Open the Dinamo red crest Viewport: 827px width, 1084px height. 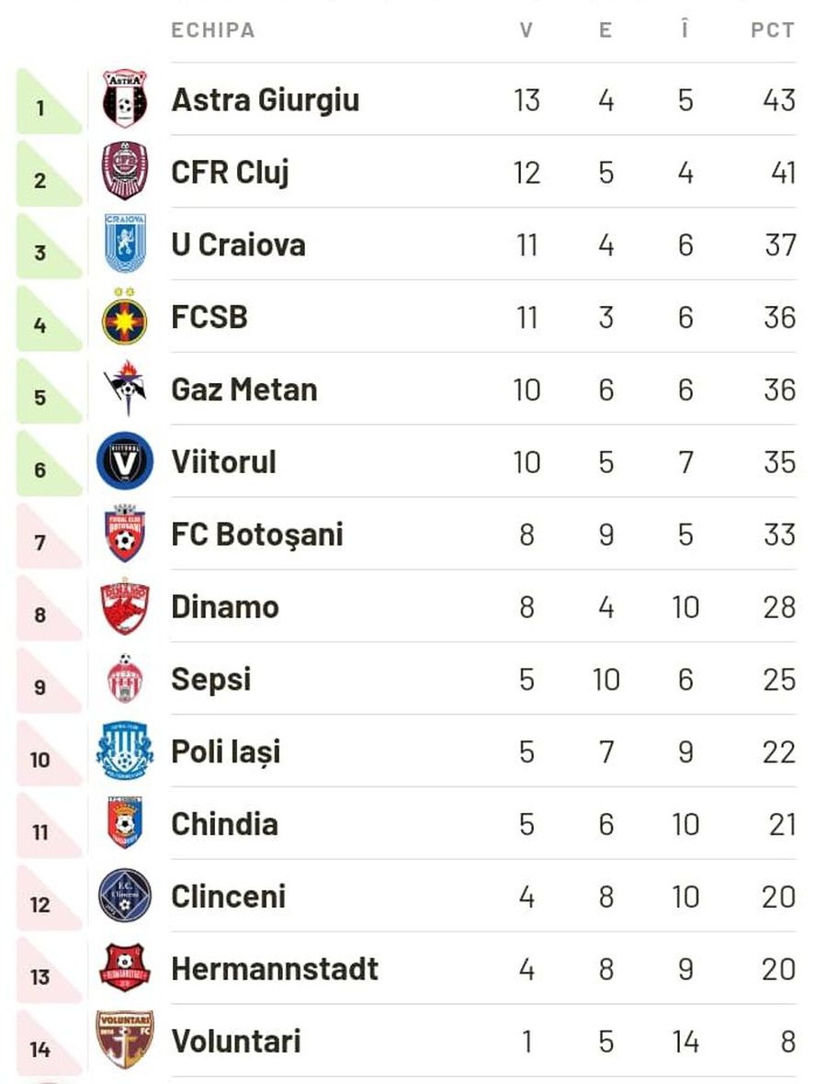click(x=124, y=606)
